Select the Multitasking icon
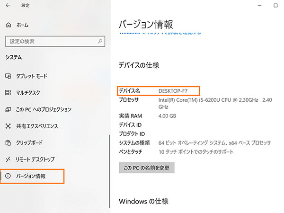Viewport: 284px width, 213px height. 8,93
